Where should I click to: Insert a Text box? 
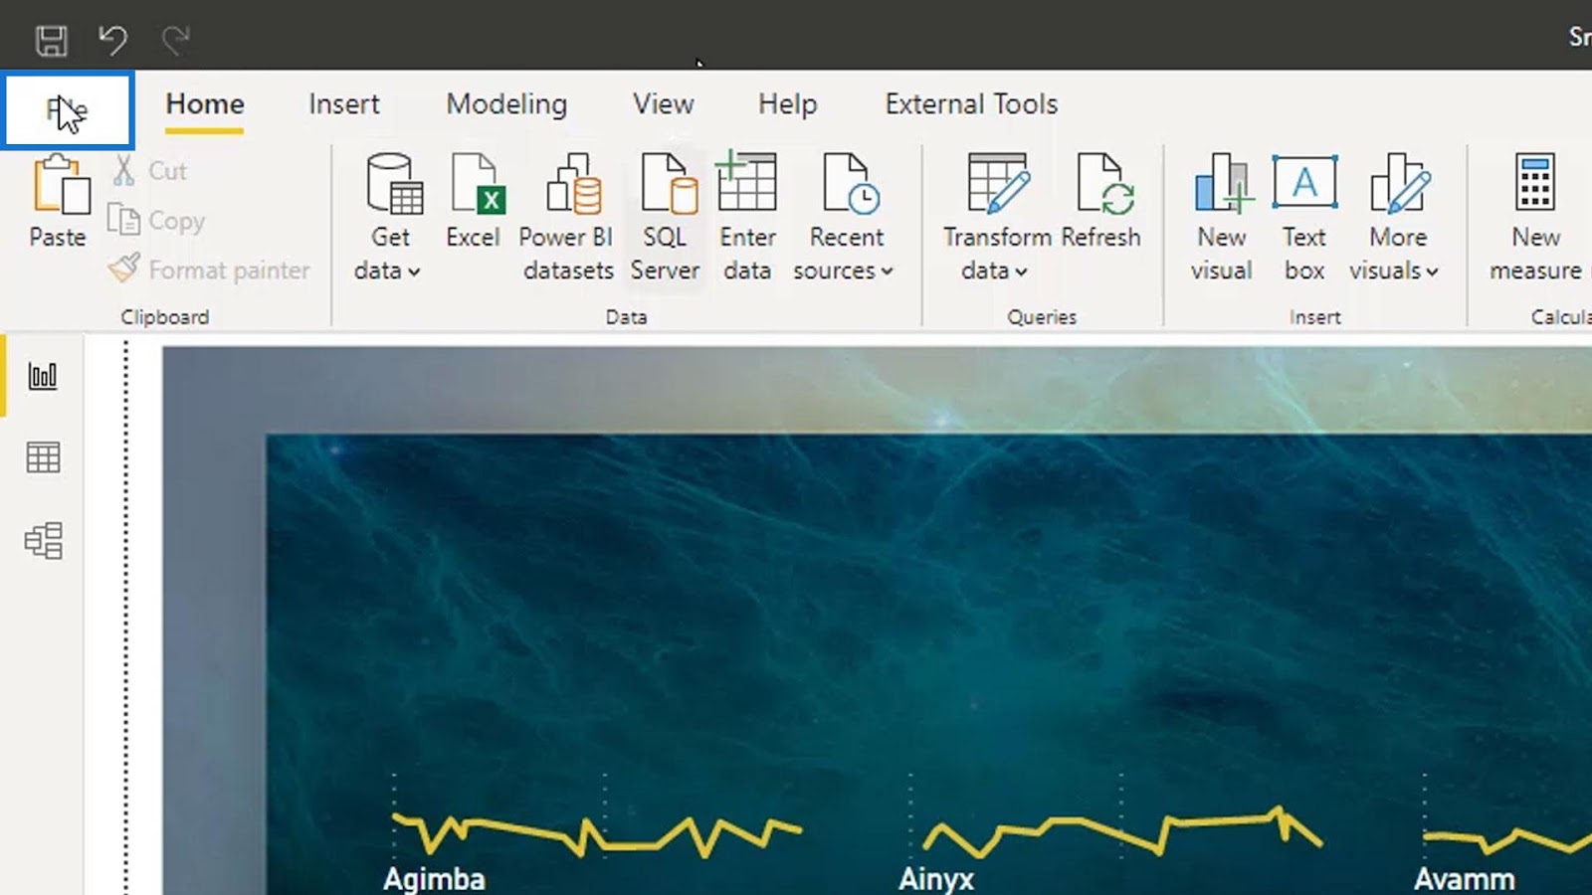[x=1304, y=218]
